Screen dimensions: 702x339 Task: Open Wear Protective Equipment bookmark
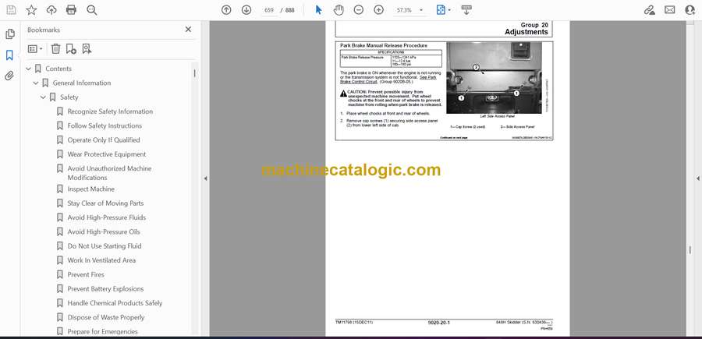[107, 154]
